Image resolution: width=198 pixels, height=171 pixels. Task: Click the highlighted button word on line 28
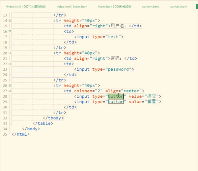116,96
